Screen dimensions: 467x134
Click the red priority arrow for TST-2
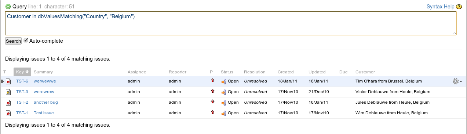212,102
